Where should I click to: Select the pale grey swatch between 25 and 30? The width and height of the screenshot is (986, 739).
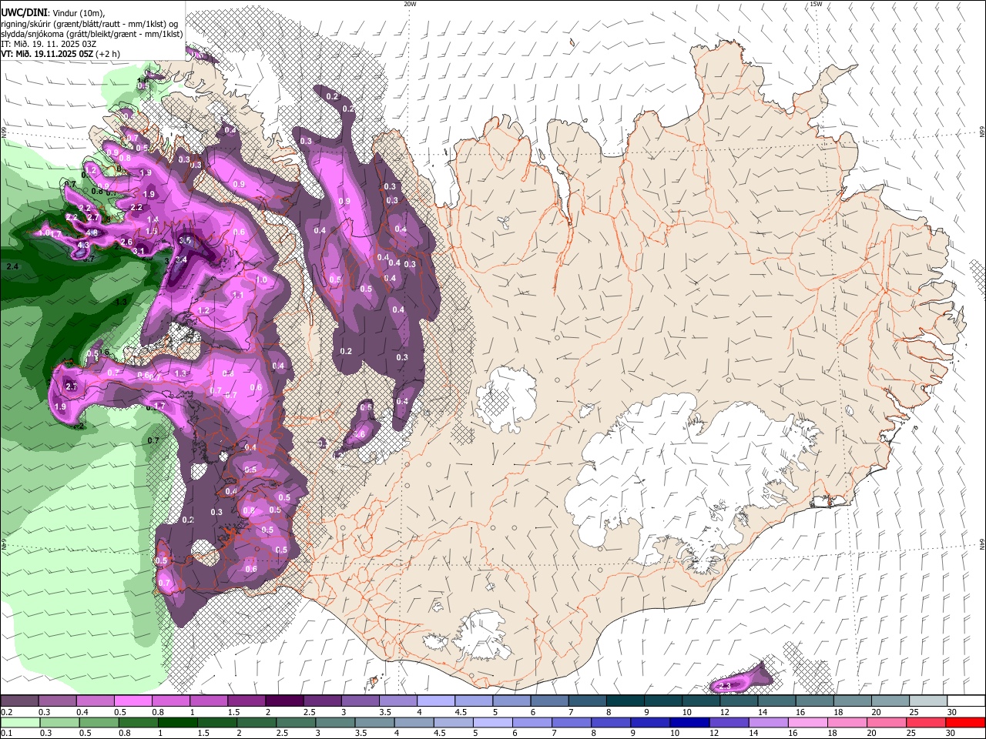[928, 701]
